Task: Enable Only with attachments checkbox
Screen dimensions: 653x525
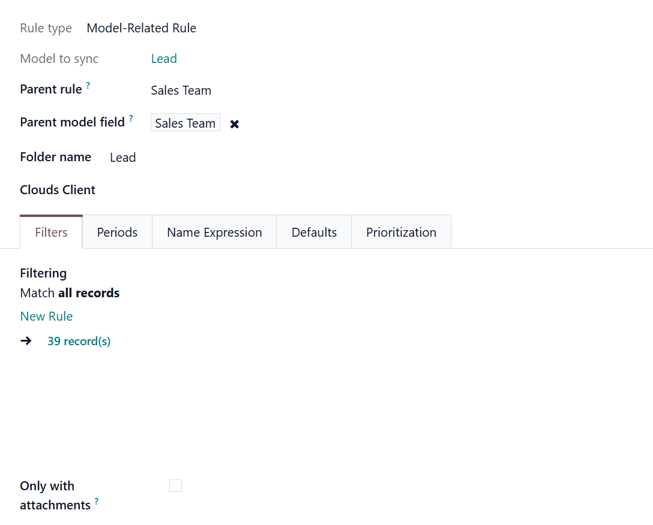Action: [x=175, y=486]
